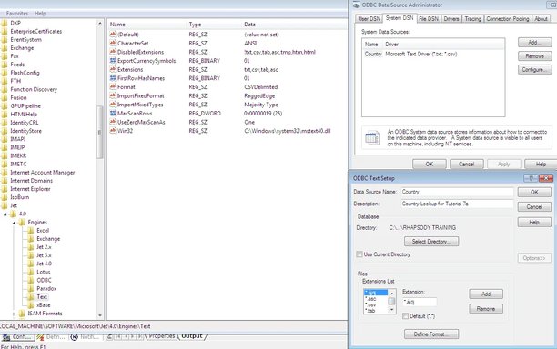This screenshot has height=349, width=557.
Task: Click Add next to the Extension field
Action: 486,294
